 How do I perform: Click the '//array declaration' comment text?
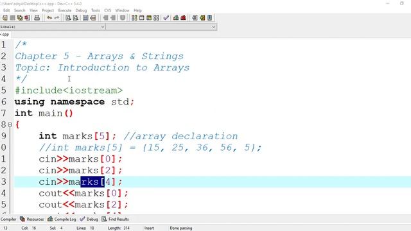click(x=180, y=136)
